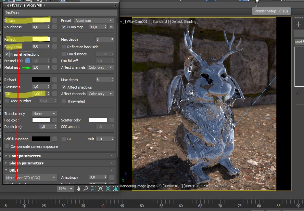Open Reflect Affect channels dropdown
This screenshot has width=304, height=211.
click(x=100, y=67)
